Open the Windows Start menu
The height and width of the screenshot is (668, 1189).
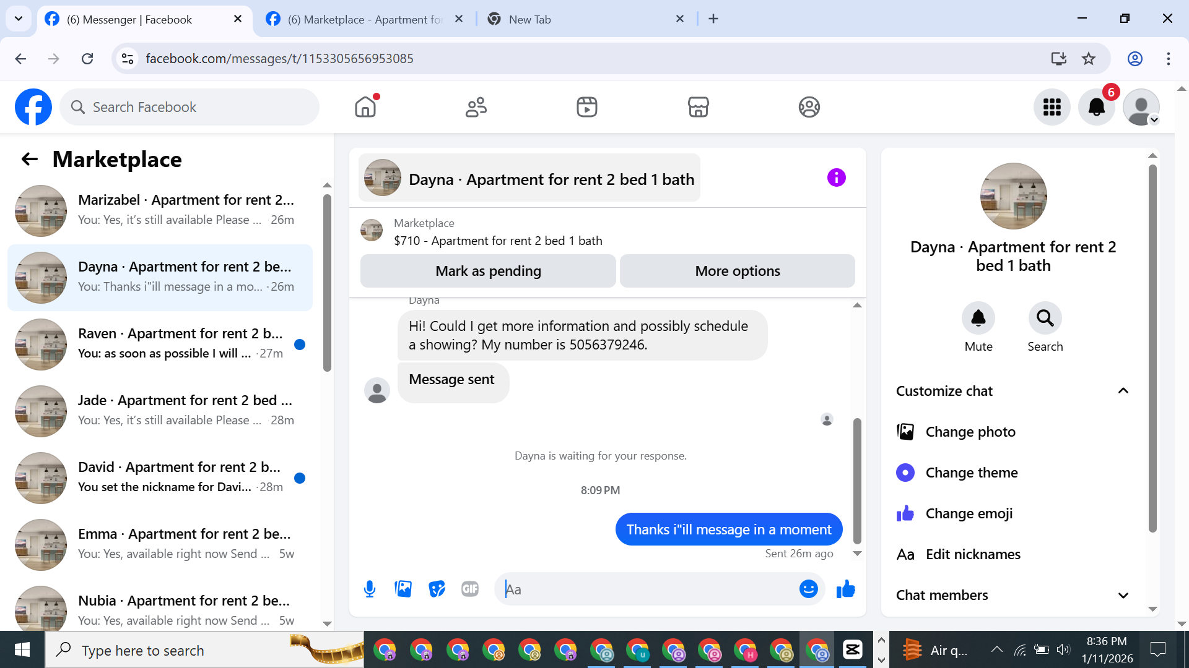(x=22, y=649)
